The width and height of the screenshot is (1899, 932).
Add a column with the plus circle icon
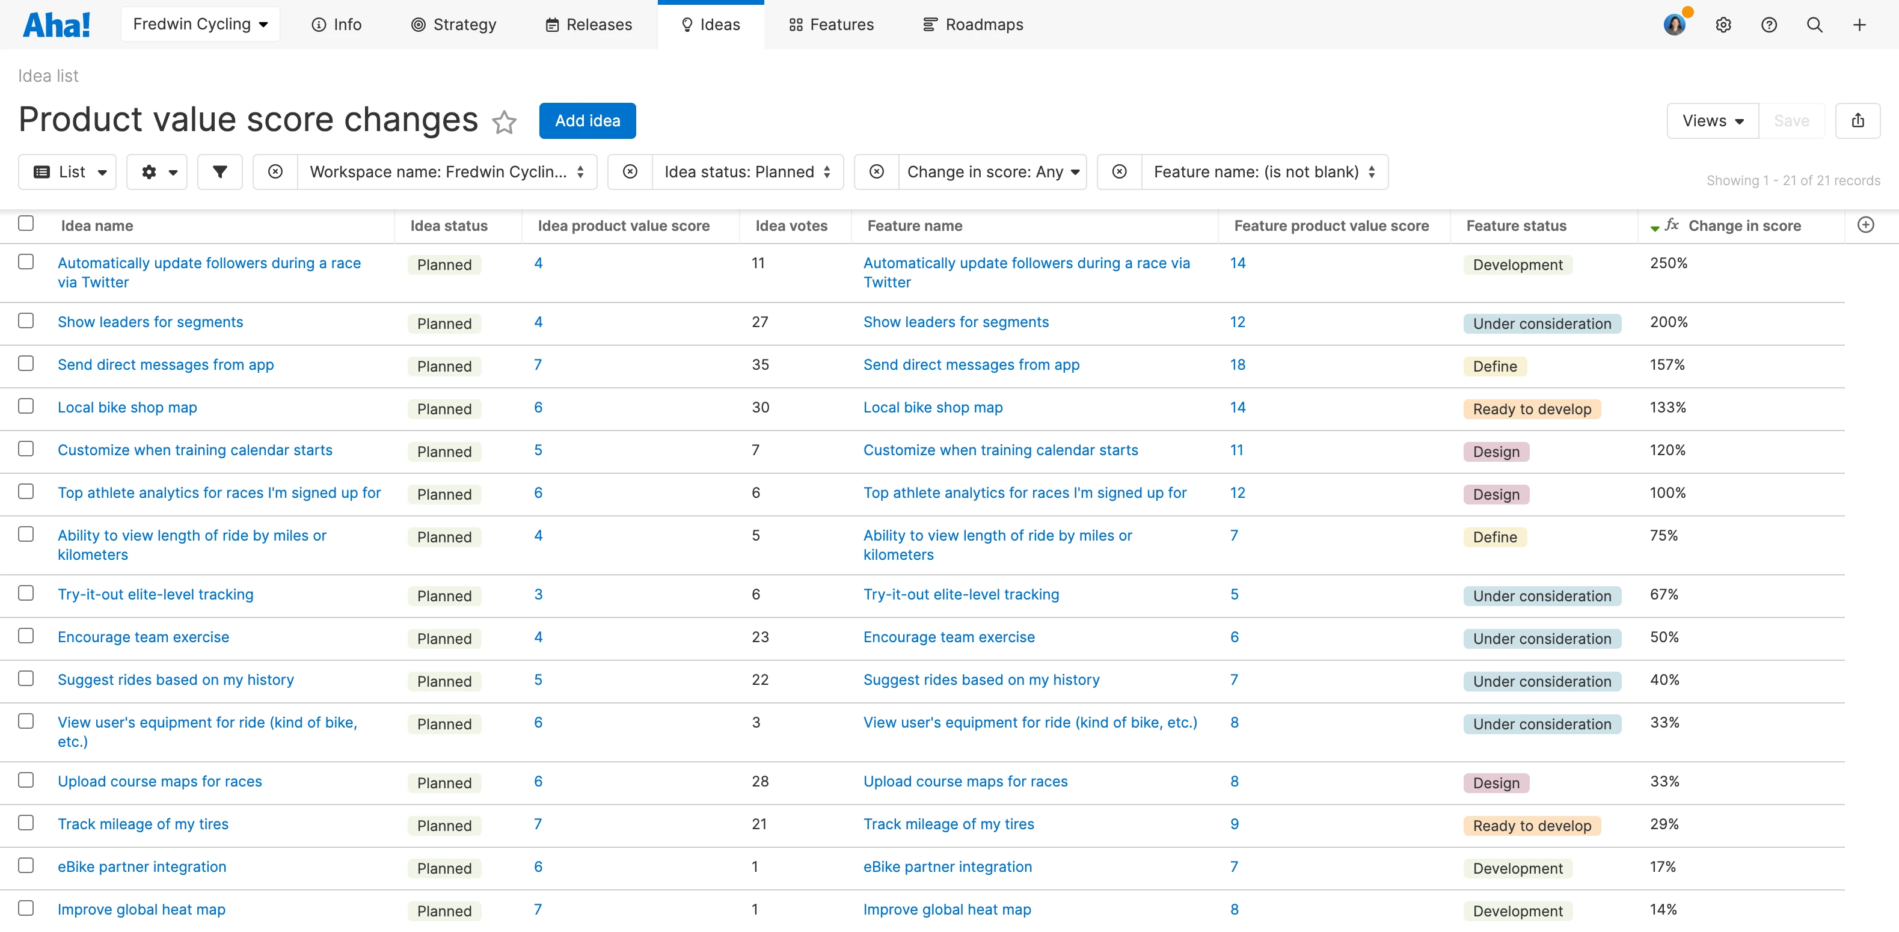(x=1865, y=225)
